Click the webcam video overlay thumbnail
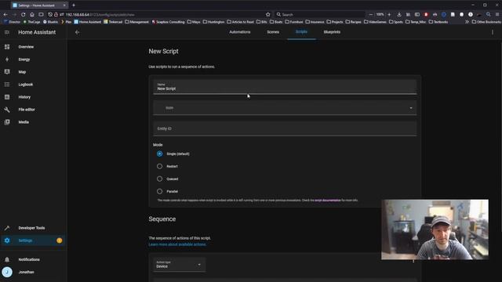Screen dimensions: 502x282 [435, 230]
